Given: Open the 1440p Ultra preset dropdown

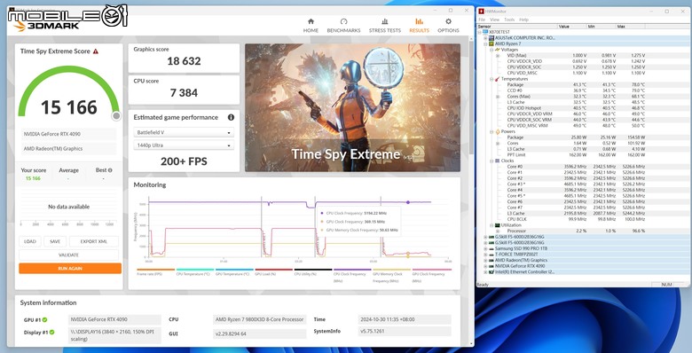Looking at the screenshot, I should 184,145.
